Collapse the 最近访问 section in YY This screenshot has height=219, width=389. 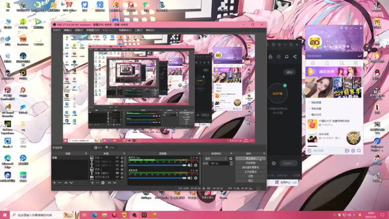pyautogui.click(x=316, y=114)
